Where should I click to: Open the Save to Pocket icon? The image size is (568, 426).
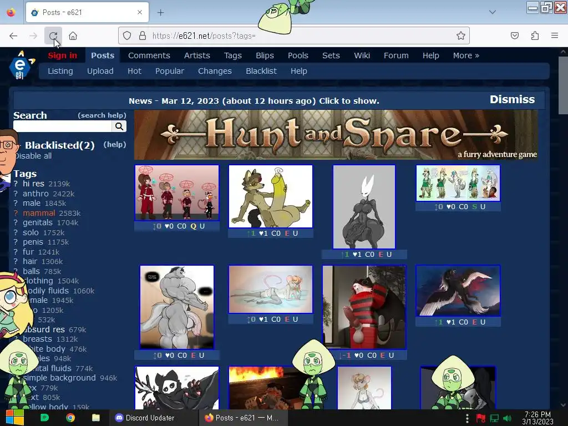pos(514,35)
